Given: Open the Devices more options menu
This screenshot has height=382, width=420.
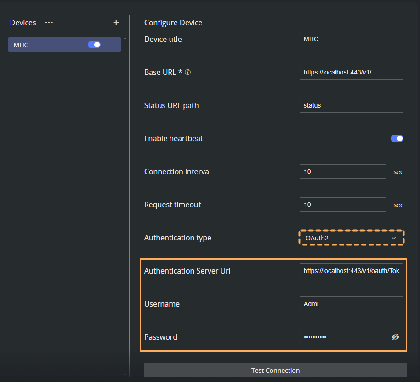Looking at the screenshot, I should (49, 23).
